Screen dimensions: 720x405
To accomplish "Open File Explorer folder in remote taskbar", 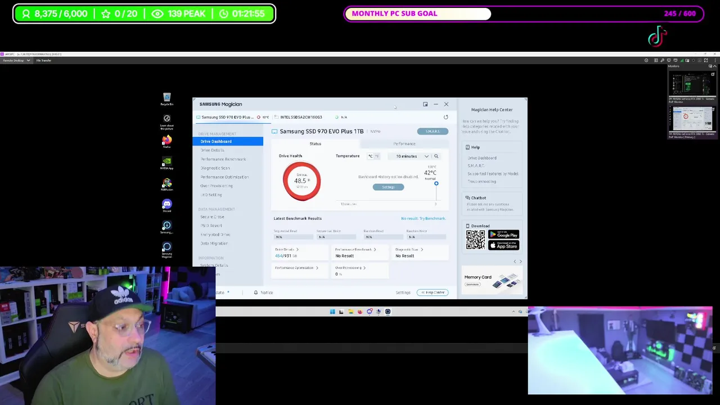I will click(350, 312).
